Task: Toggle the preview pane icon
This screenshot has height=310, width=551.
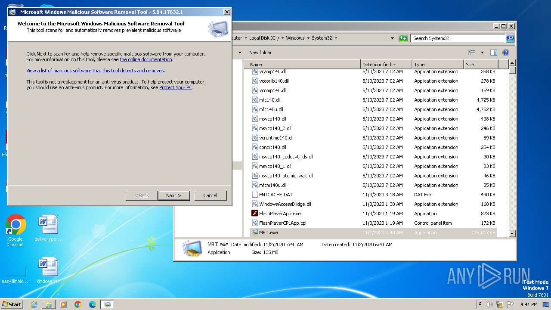Action: pyautogui.click(x=494, y=53)
